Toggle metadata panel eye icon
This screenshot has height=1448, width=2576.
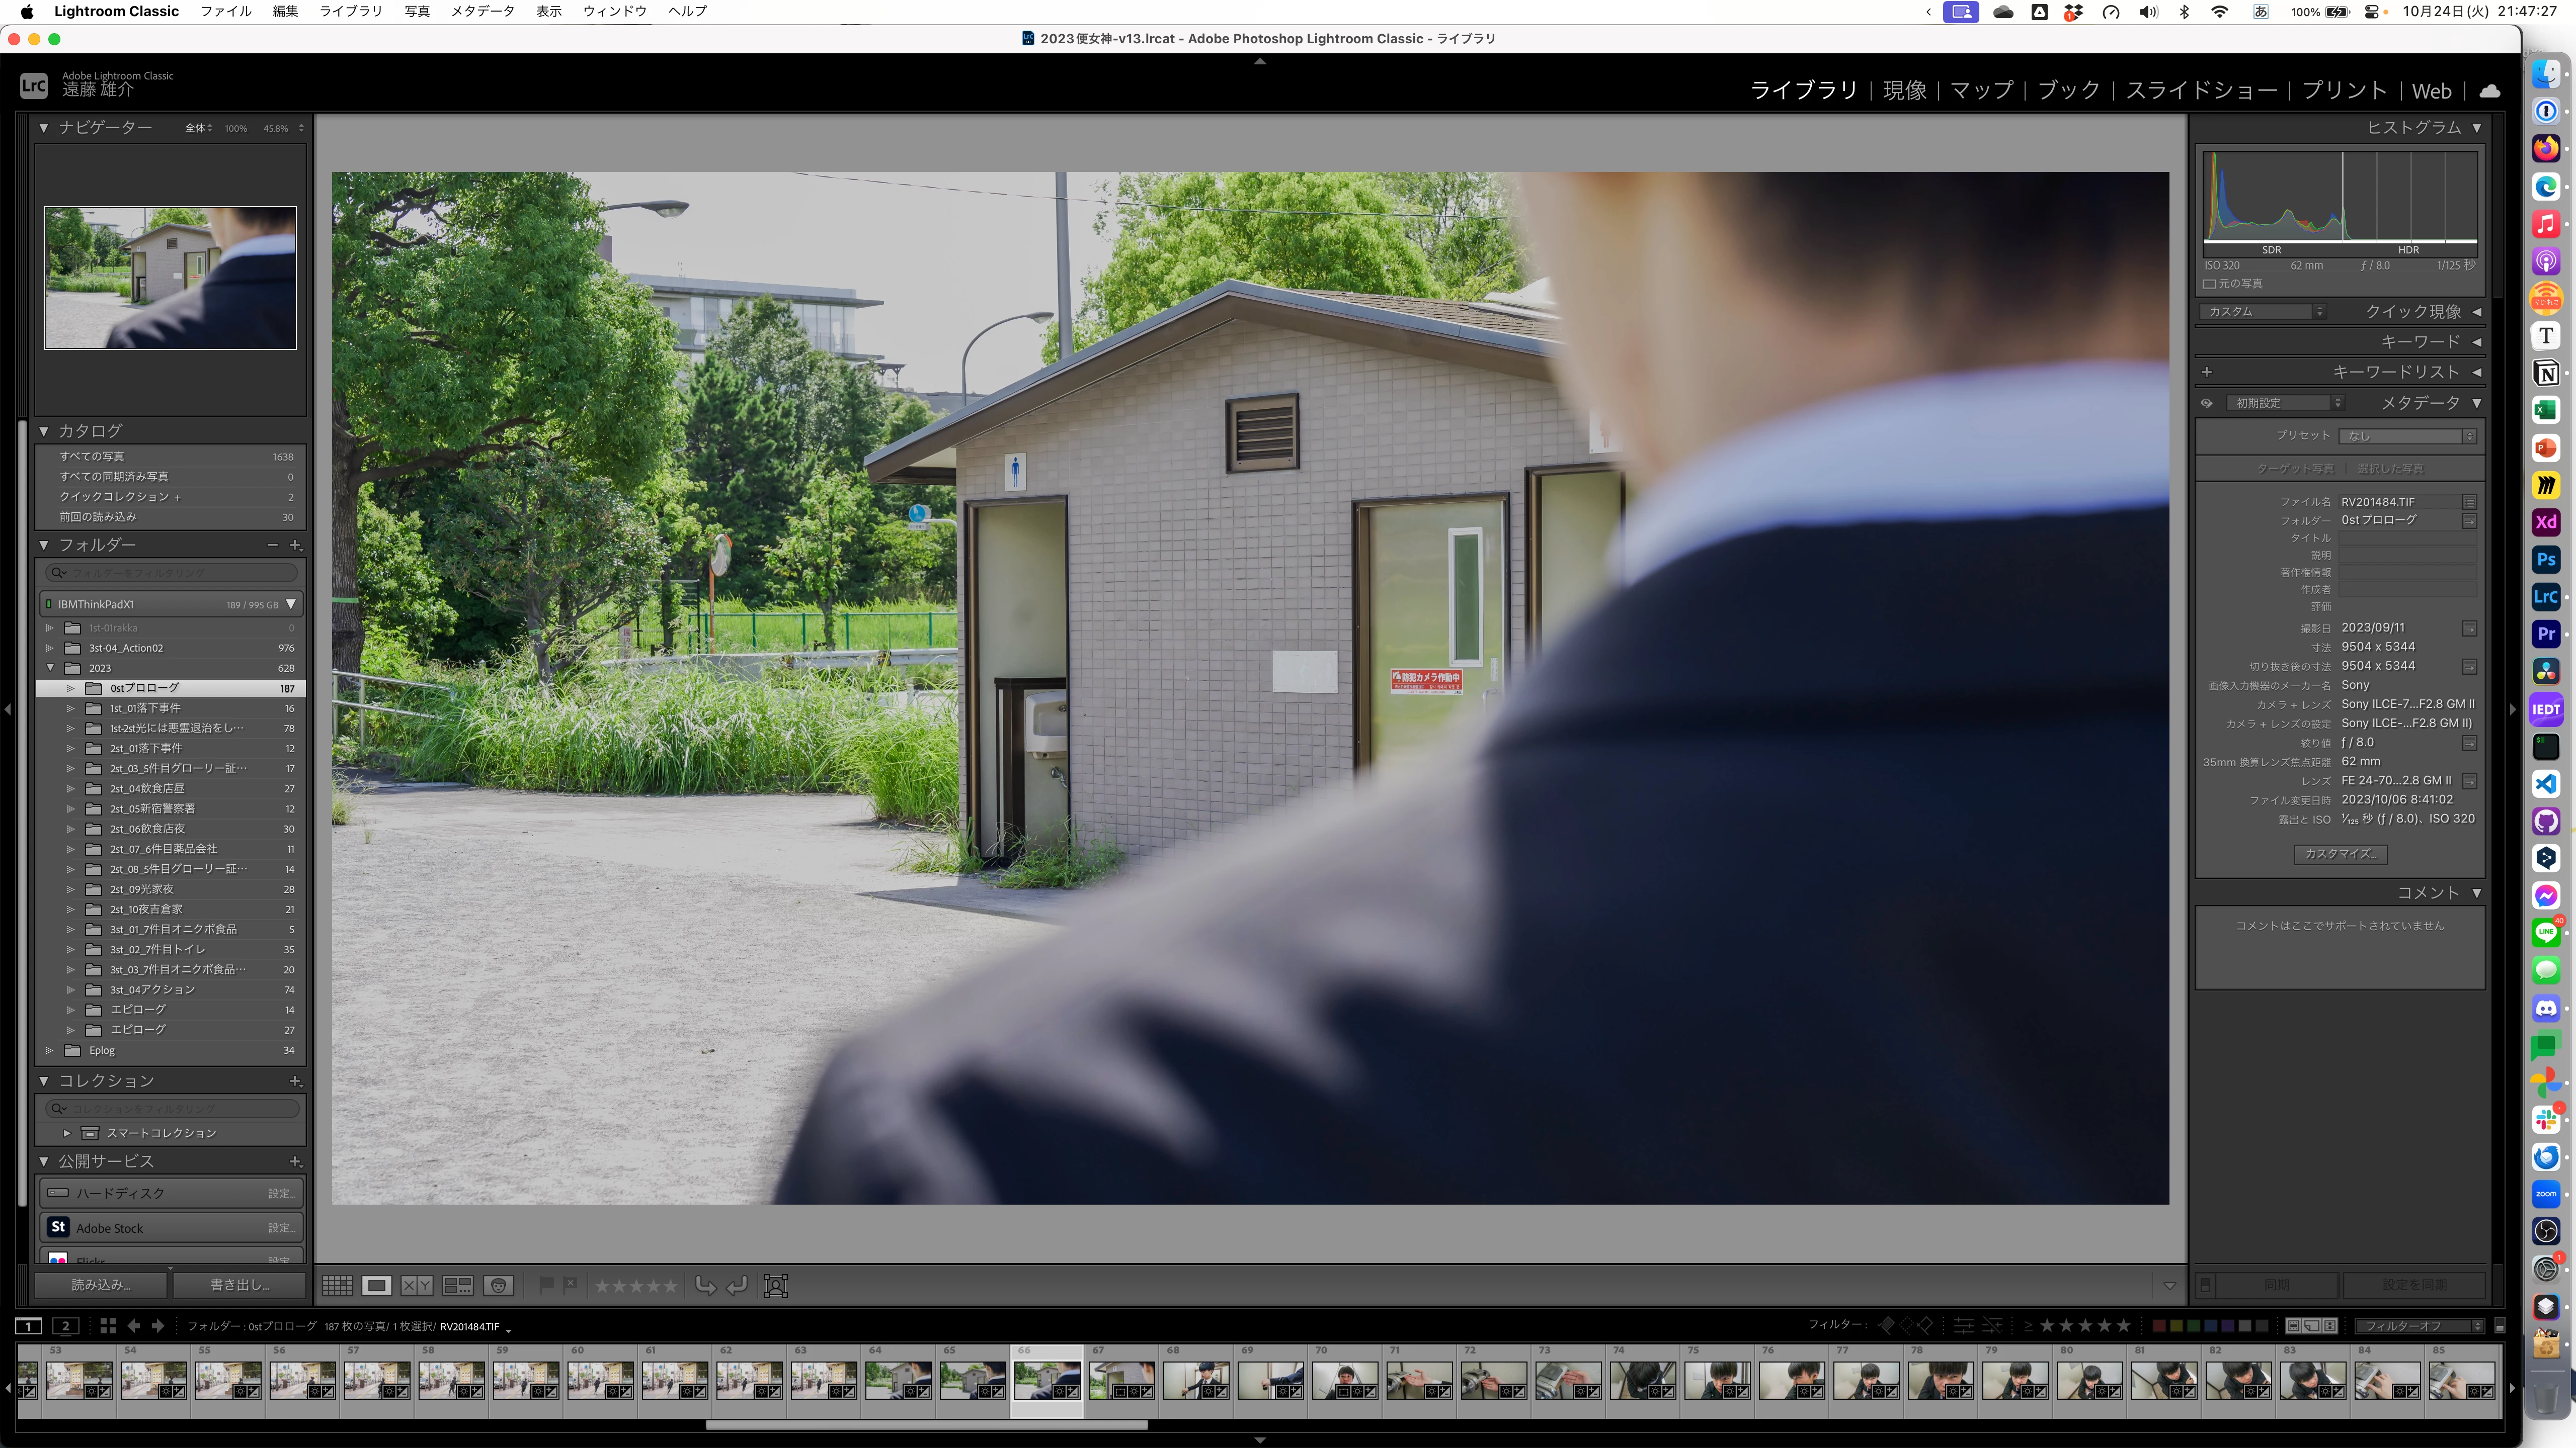2207,403
